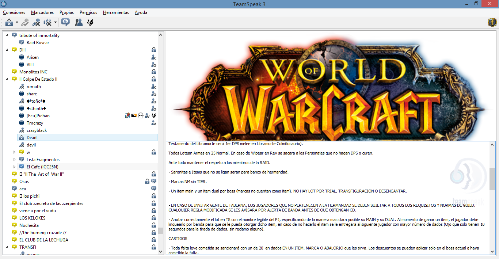This screenshot has width=499, height=259.
Task: Collapse the TRANSFI channel
Action: [x=7, y=247]
